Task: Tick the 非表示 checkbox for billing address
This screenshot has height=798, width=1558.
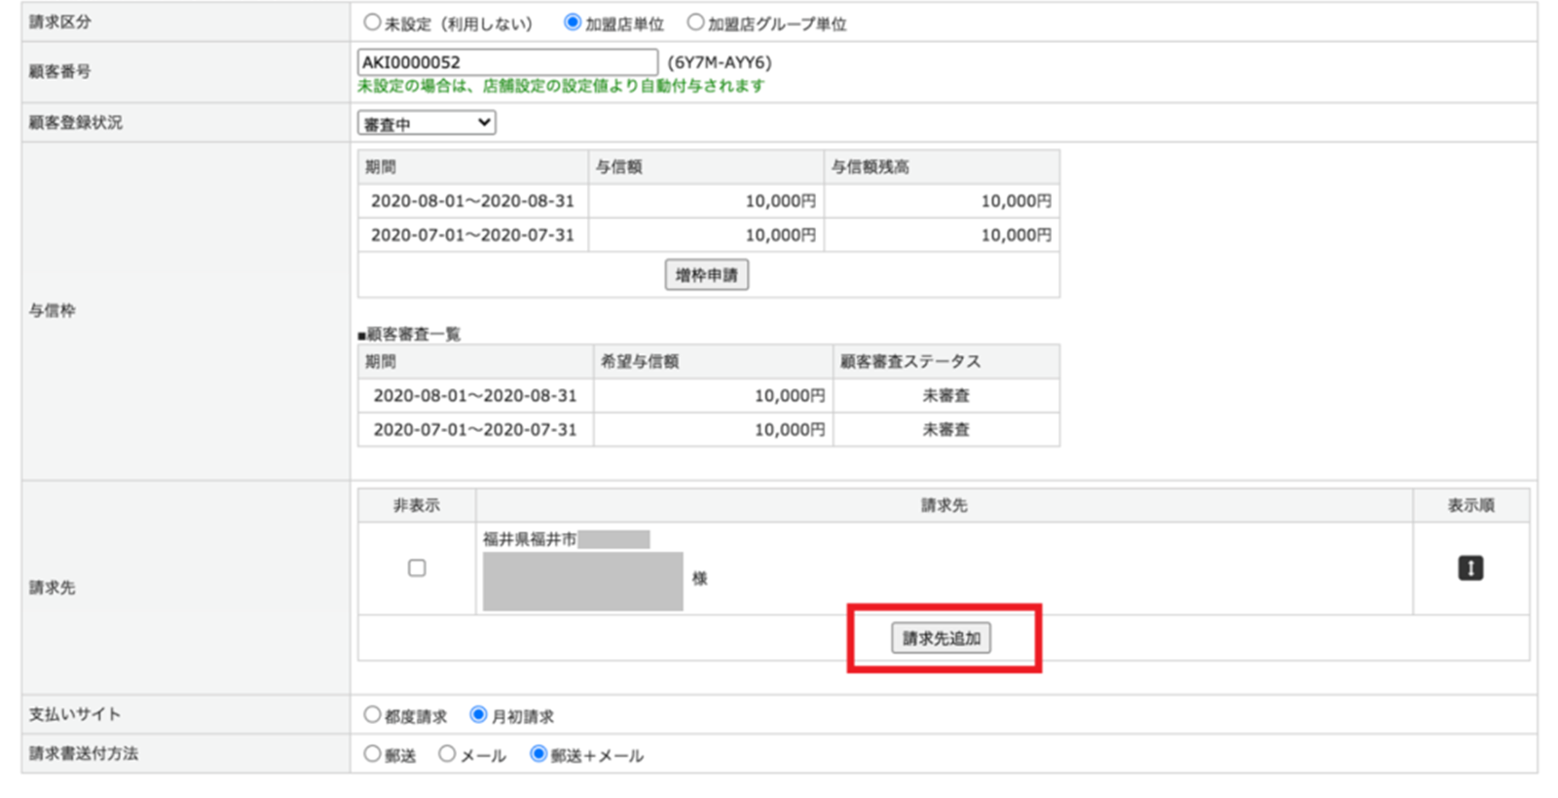Action: coord(417,568)
